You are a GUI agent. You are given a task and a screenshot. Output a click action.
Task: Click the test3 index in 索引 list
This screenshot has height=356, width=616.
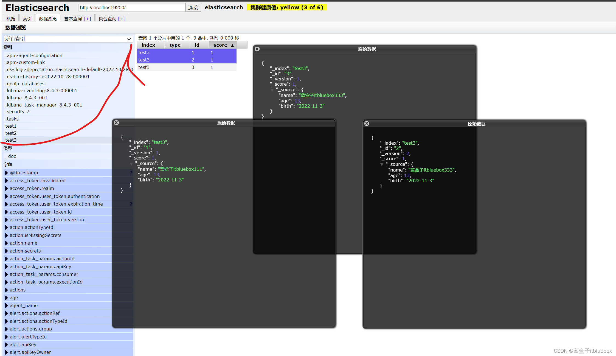coord(11,140)
